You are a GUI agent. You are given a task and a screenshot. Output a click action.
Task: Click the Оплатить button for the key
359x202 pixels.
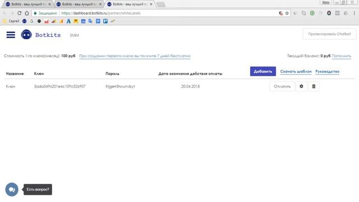click(282, 86)
